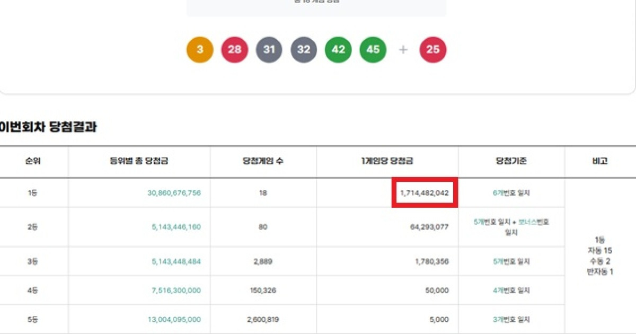Select the 4개번호 일치 criteria for rank 4

click(x=511, y=290)
